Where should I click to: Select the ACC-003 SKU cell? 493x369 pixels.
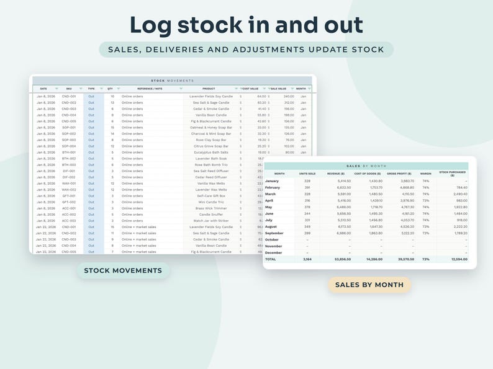69,221
